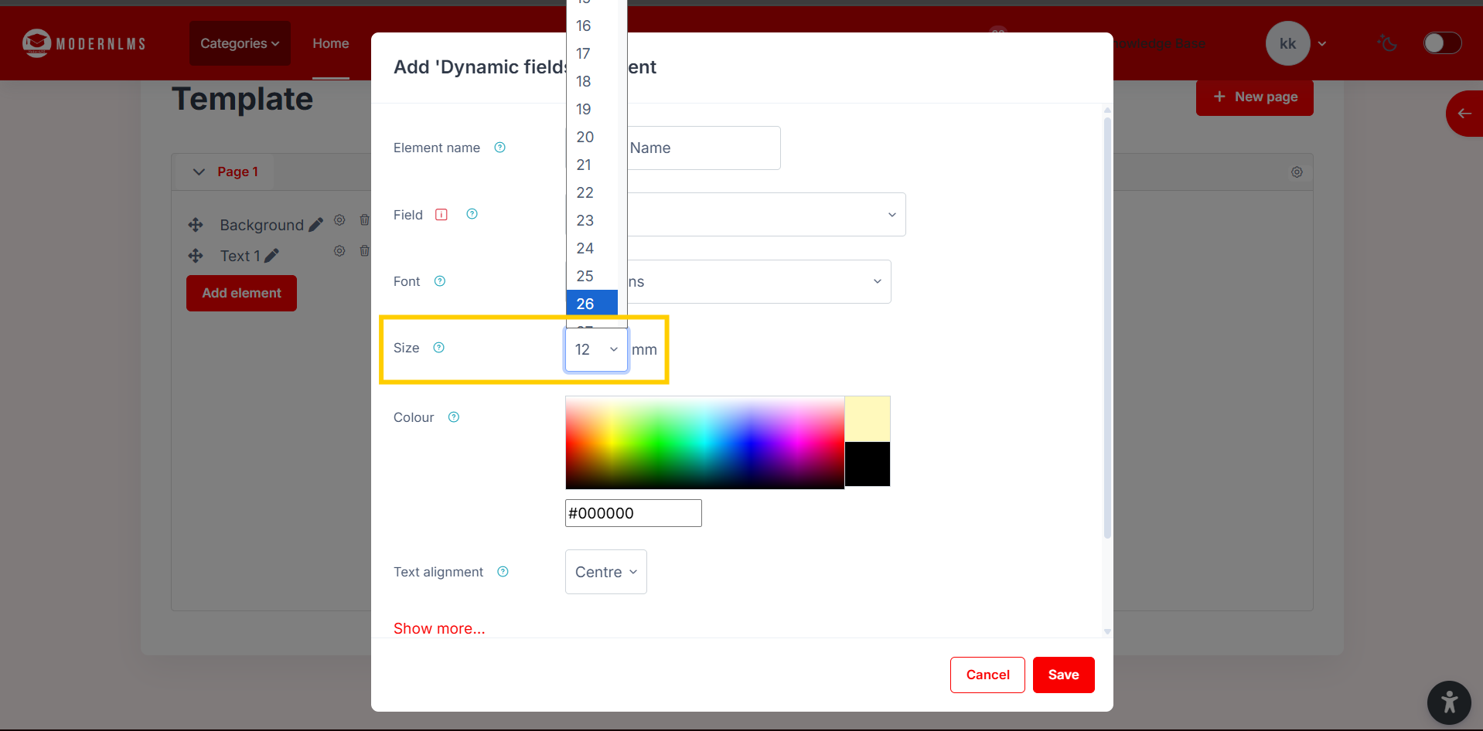
Task: Open help icon for Text alignment
Action: coord(503,572)
